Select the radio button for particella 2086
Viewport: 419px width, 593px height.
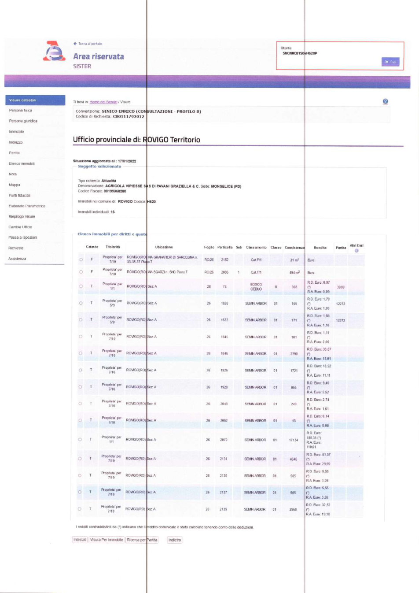point(81,272)
